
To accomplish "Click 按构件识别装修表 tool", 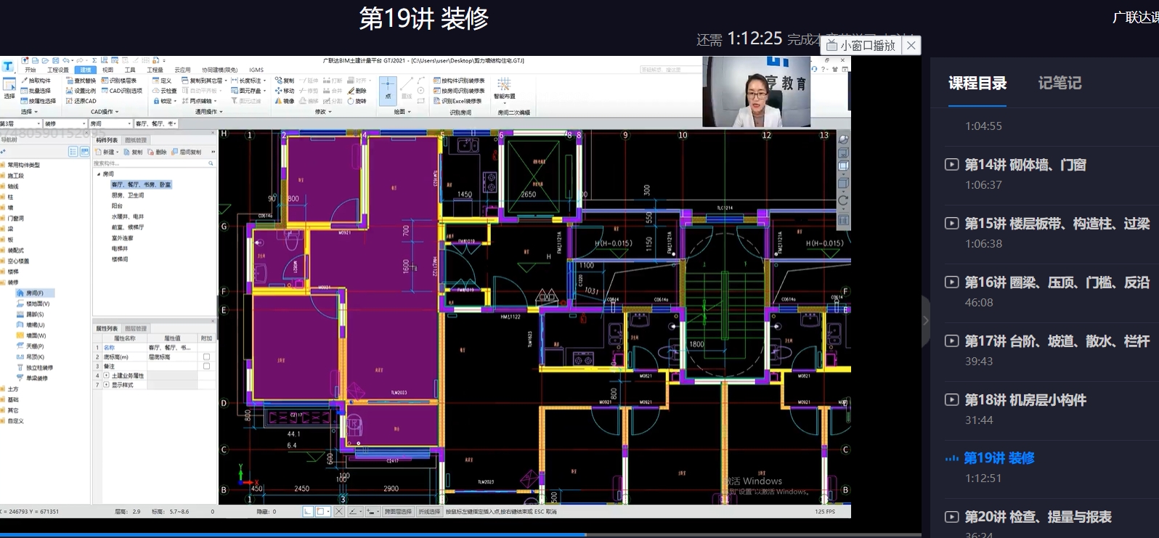I will [x=460, y=81].
